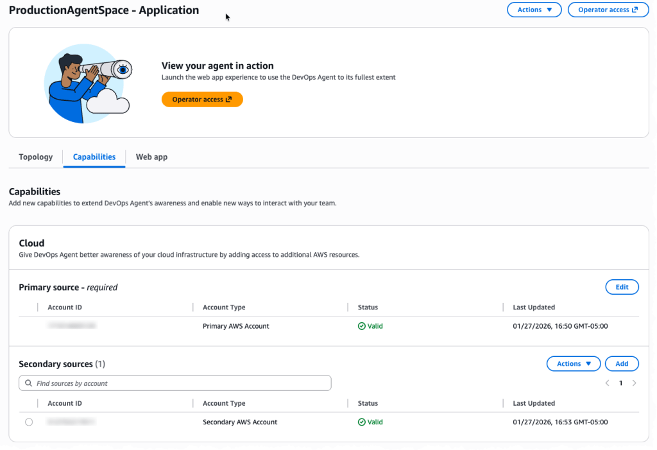Click the orange Operator access button

pyautogui.click(x=202, y=100)
